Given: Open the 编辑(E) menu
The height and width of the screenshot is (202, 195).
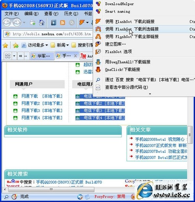Looking at the screenshot, I should coord(31,14).
